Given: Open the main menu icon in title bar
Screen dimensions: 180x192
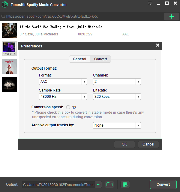Looking at the screenshot, I should [150, 3].
